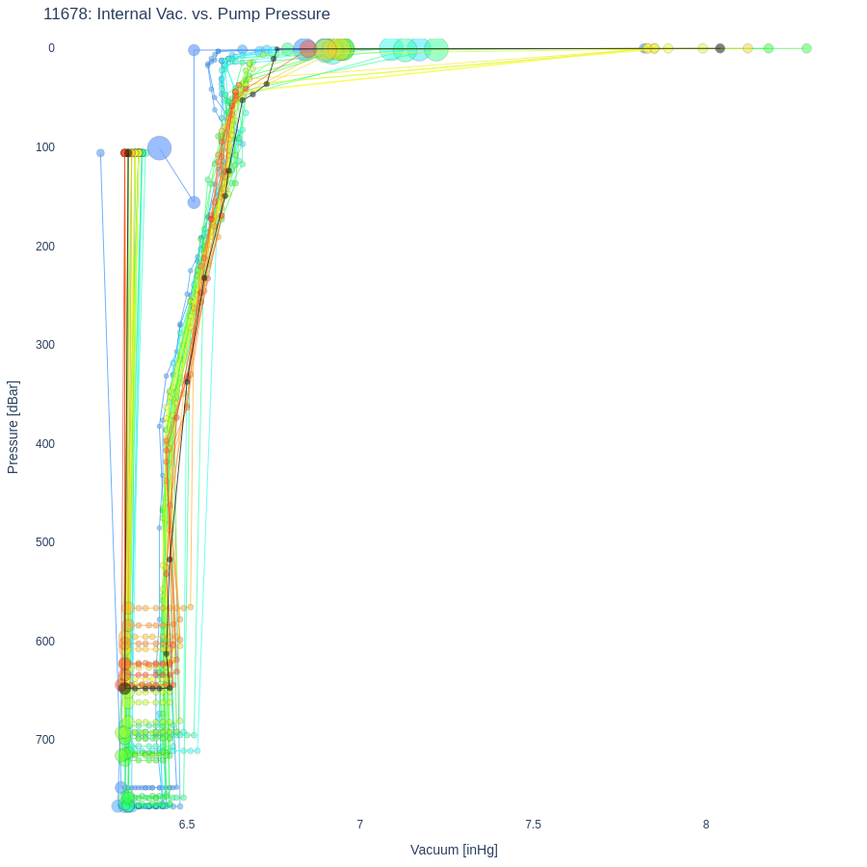Click the 700 tick label on pressure axis
This screenshot has height=867, width=867.
coord(45,740)
